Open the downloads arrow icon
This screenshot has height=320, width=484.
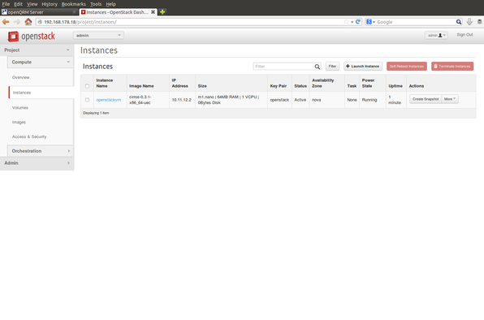[x=469, y=22]
